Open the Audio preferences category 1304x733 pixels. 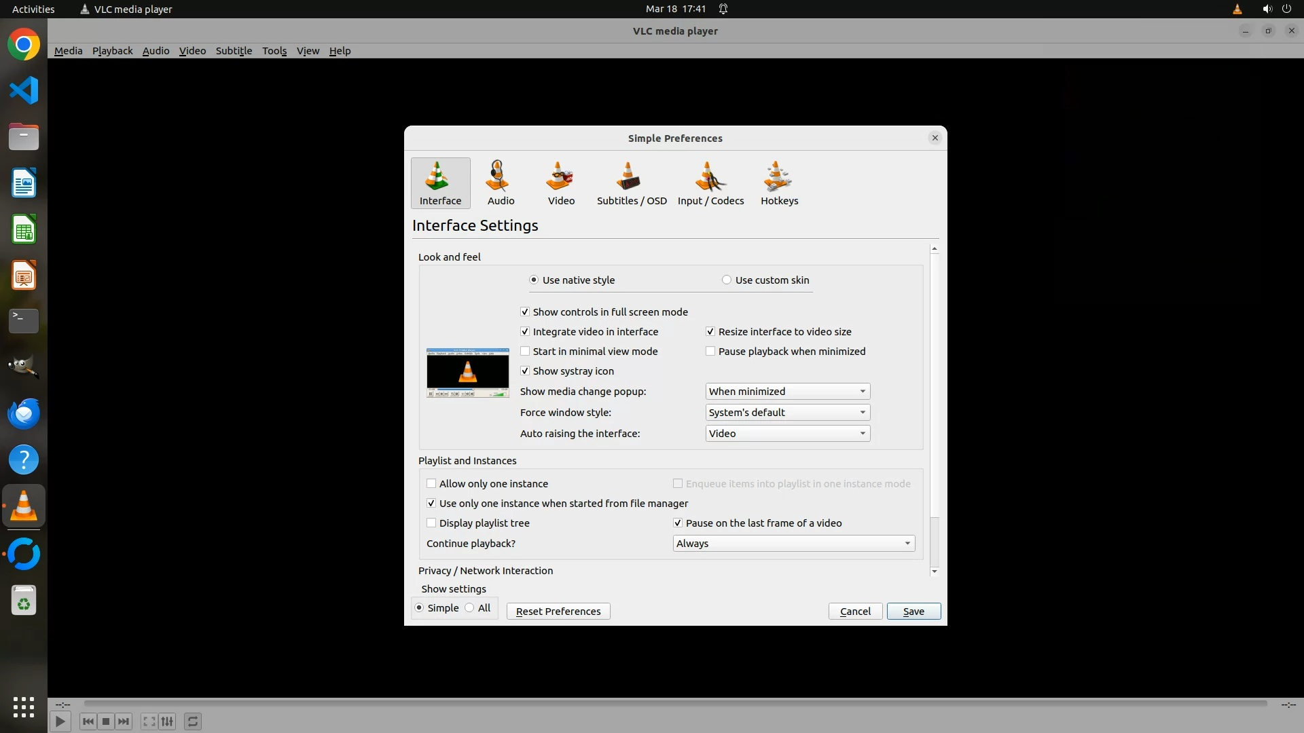tap(501, 183)
